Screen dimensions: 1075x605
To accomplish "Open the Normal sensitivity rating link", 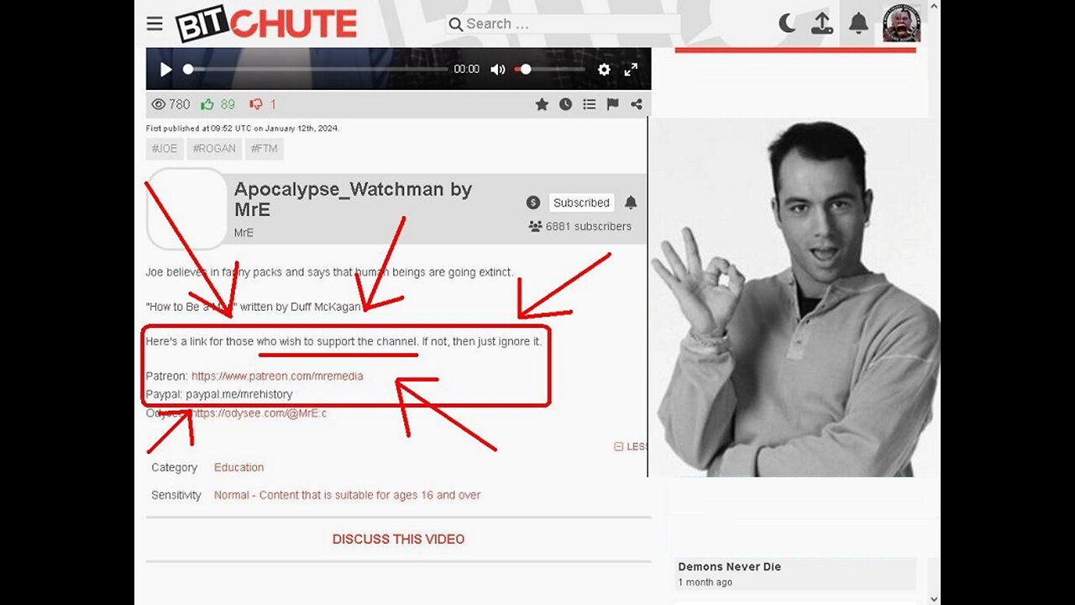I will 347,495.
